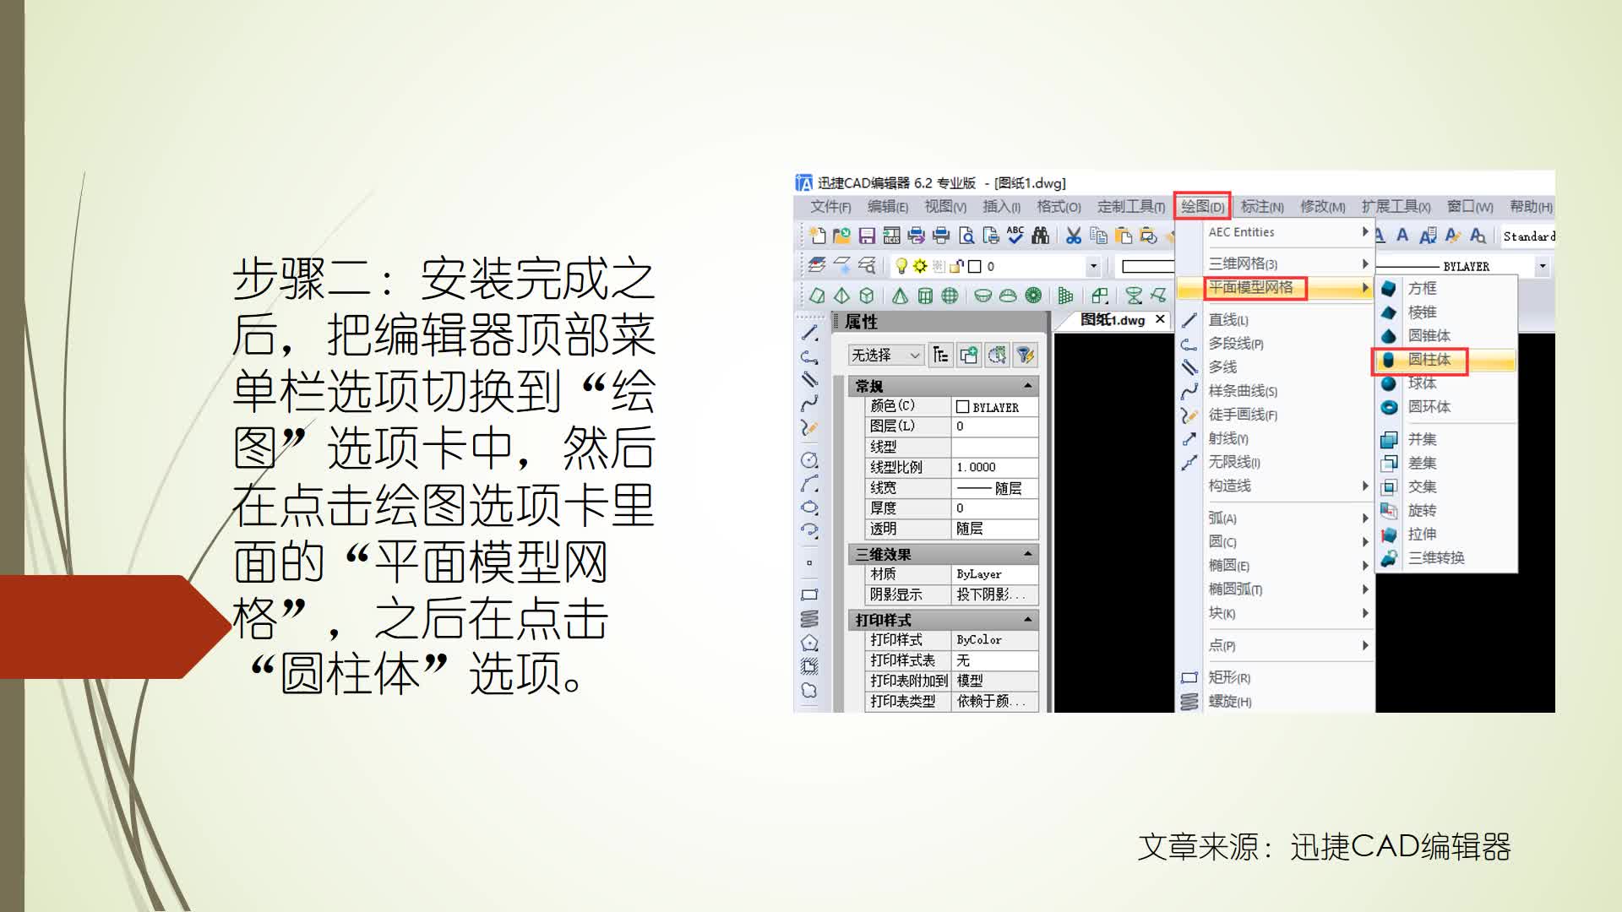Toggle the layer freeze sun icon
1622x912 pixels.
click(x=919, y=265)
